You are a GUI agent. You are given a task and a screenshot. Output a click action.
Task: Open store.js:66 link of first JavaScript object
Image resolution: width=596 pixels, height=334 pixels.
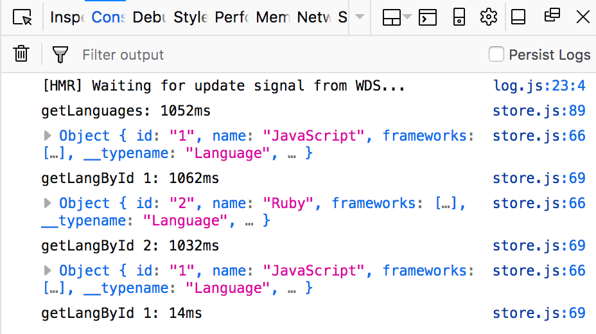point(539,136)
